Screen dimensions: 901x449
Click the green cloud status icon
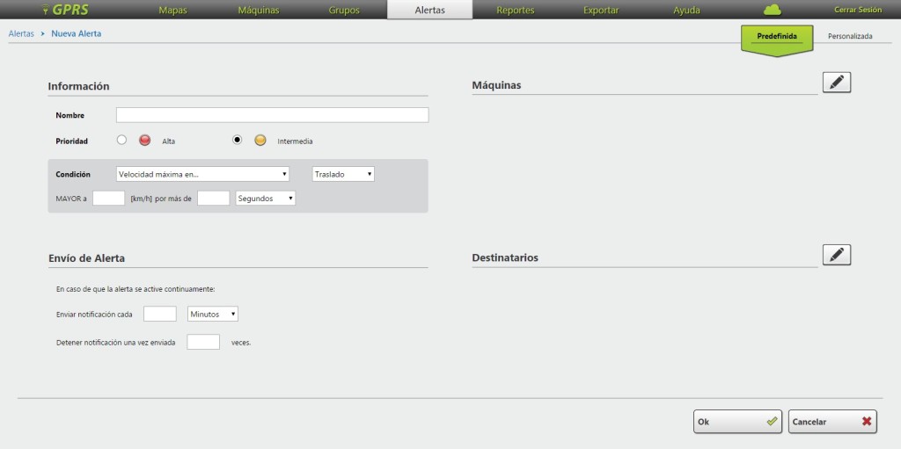[x=772, y=10]
